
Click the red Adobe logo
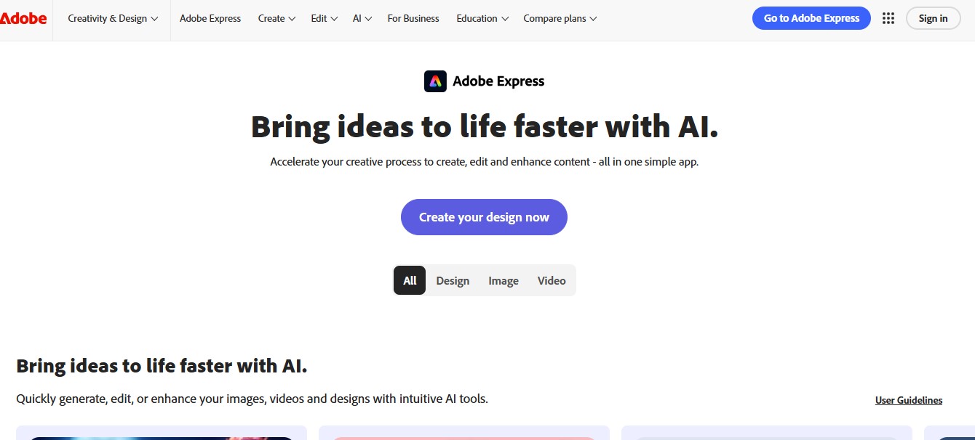click(x=24, y=18)
